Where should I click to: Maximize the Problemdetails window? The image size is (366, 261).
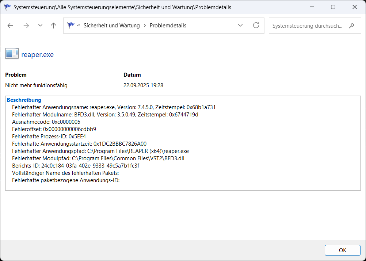(333, 7)
